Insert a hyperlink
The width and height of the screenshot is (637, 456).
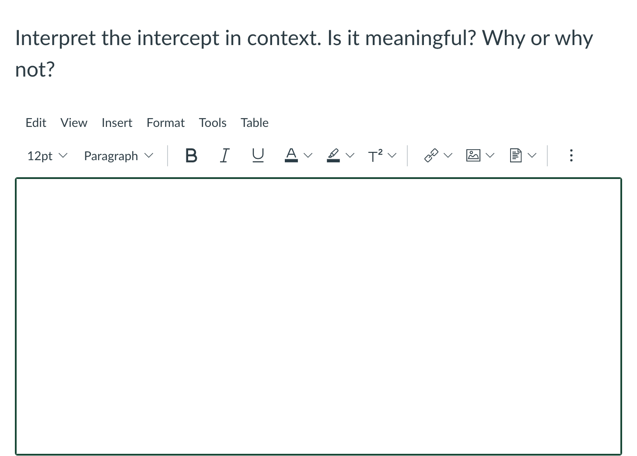pos(431,155)
